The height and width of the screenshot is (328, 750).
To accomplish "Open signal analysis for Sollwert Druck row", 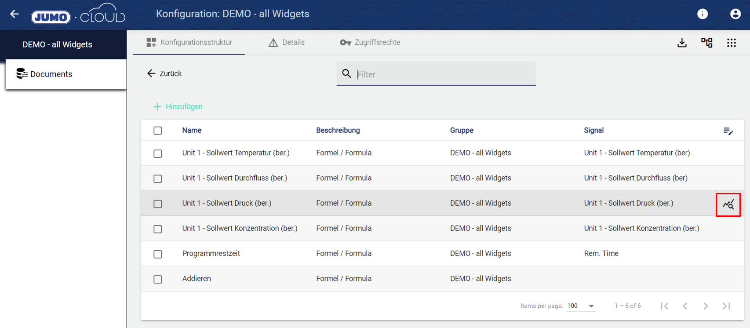I will [x=728, y=204].
